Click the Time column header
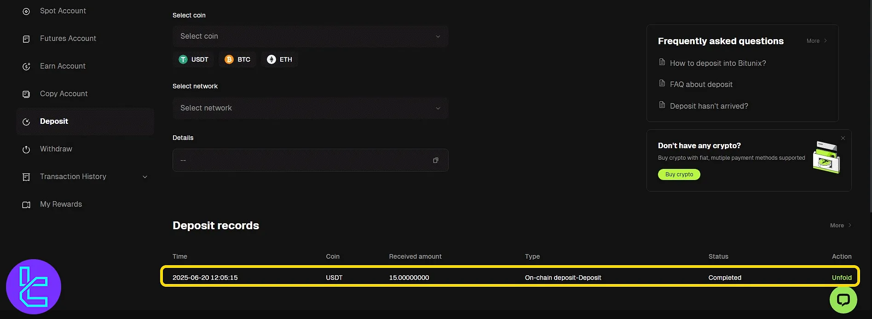Viewport: 872px width, 319px height. (x=180, y=256)
